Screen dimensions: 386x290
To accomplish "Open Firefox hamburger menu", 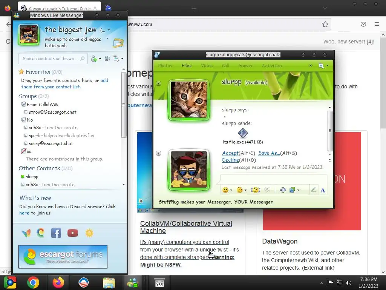I will (x=377, y=24).
